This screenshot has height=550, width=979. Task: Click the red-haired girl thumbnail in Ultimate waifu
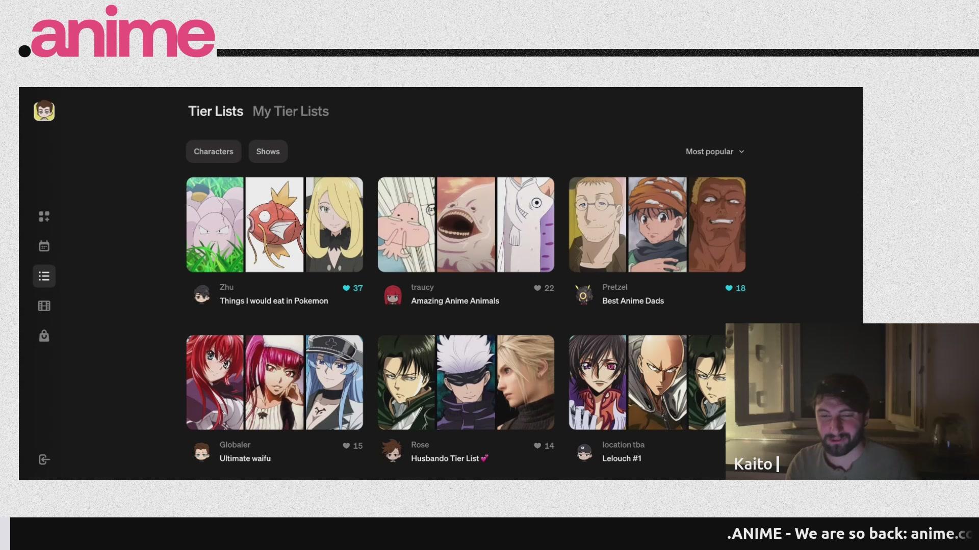215,382
